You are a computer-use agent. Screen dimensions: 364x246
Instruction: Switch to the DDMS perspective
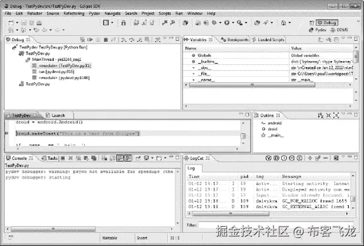click(339, 30)
